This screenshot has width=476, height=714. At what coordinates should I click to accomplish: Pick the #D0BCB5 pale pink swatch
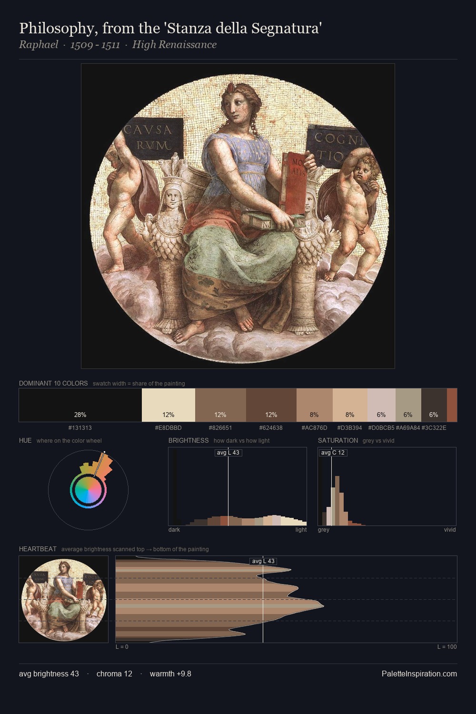coord(381,405)
